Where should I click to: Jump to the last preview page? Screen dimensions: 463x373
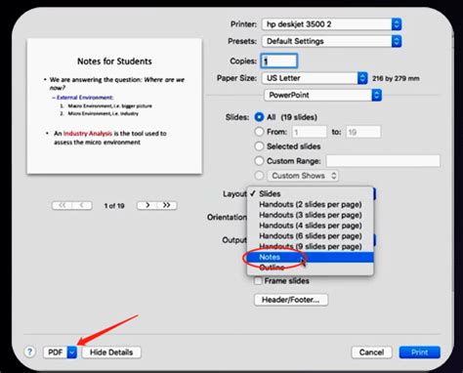click(167, 205)
